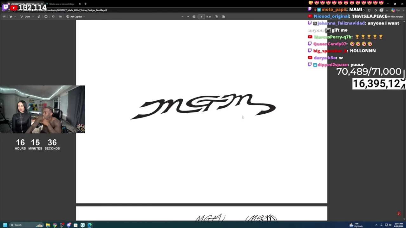Expand the Highlight tool color dropdown
The height and width of the screenshot is (228, 406).
pos(15,16)
